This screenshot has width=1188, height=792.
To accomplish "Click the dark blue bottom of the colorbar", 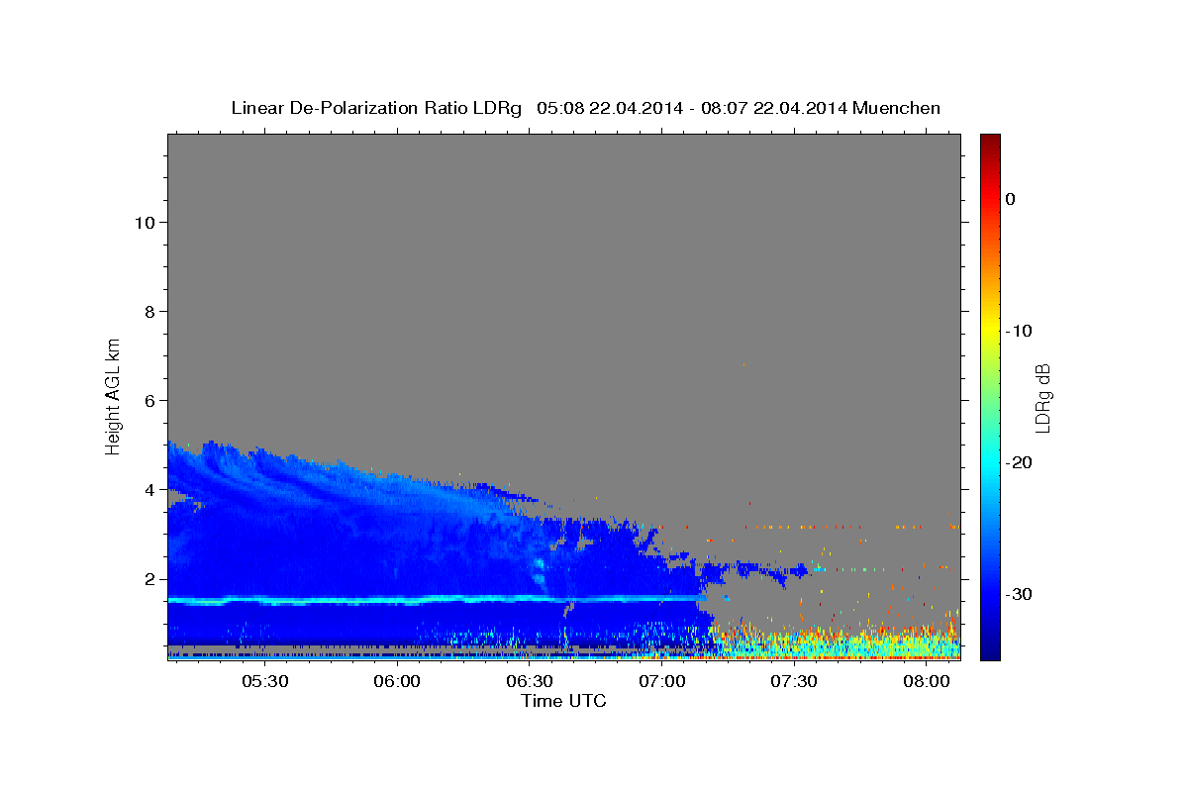I will [990, 650].
